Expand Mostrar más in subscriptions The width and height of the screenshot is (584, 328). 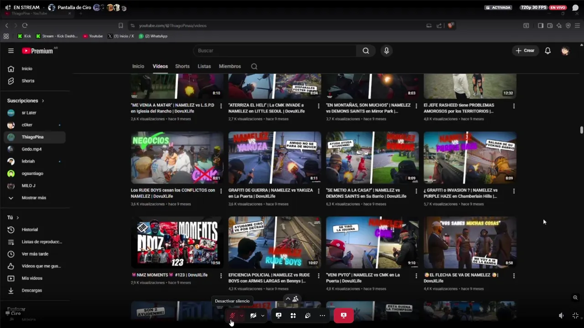tap(35, 198)
